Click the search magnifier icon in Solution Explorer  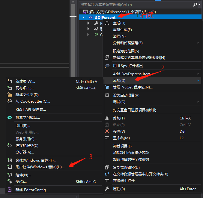[195, 5]
